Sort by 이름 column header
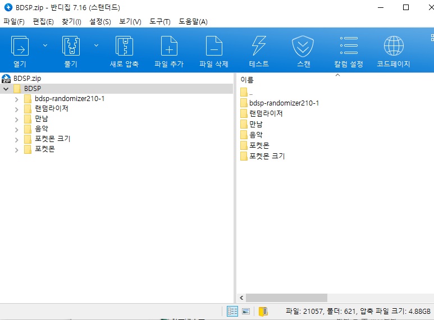This screenshot has height=320, width=434. 247,80
